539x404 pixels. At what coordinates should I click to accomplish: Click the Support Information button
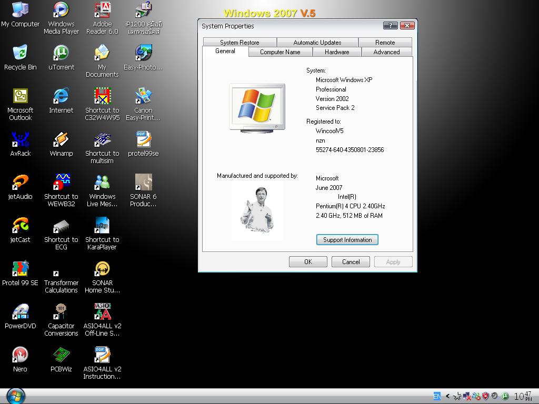point(347,240)
